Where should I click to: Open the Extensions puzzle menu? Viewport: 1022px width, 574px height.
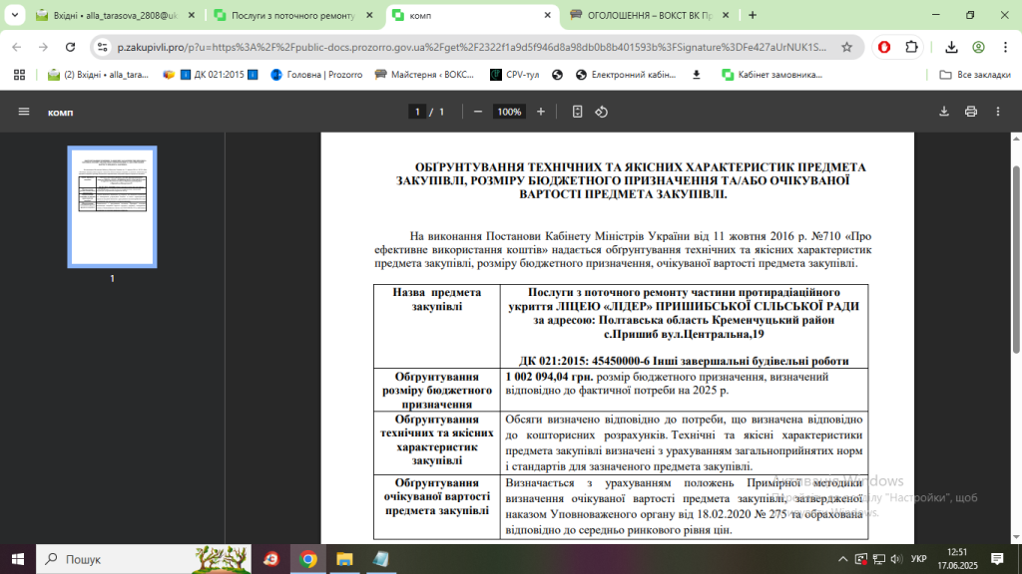(911, 47)
